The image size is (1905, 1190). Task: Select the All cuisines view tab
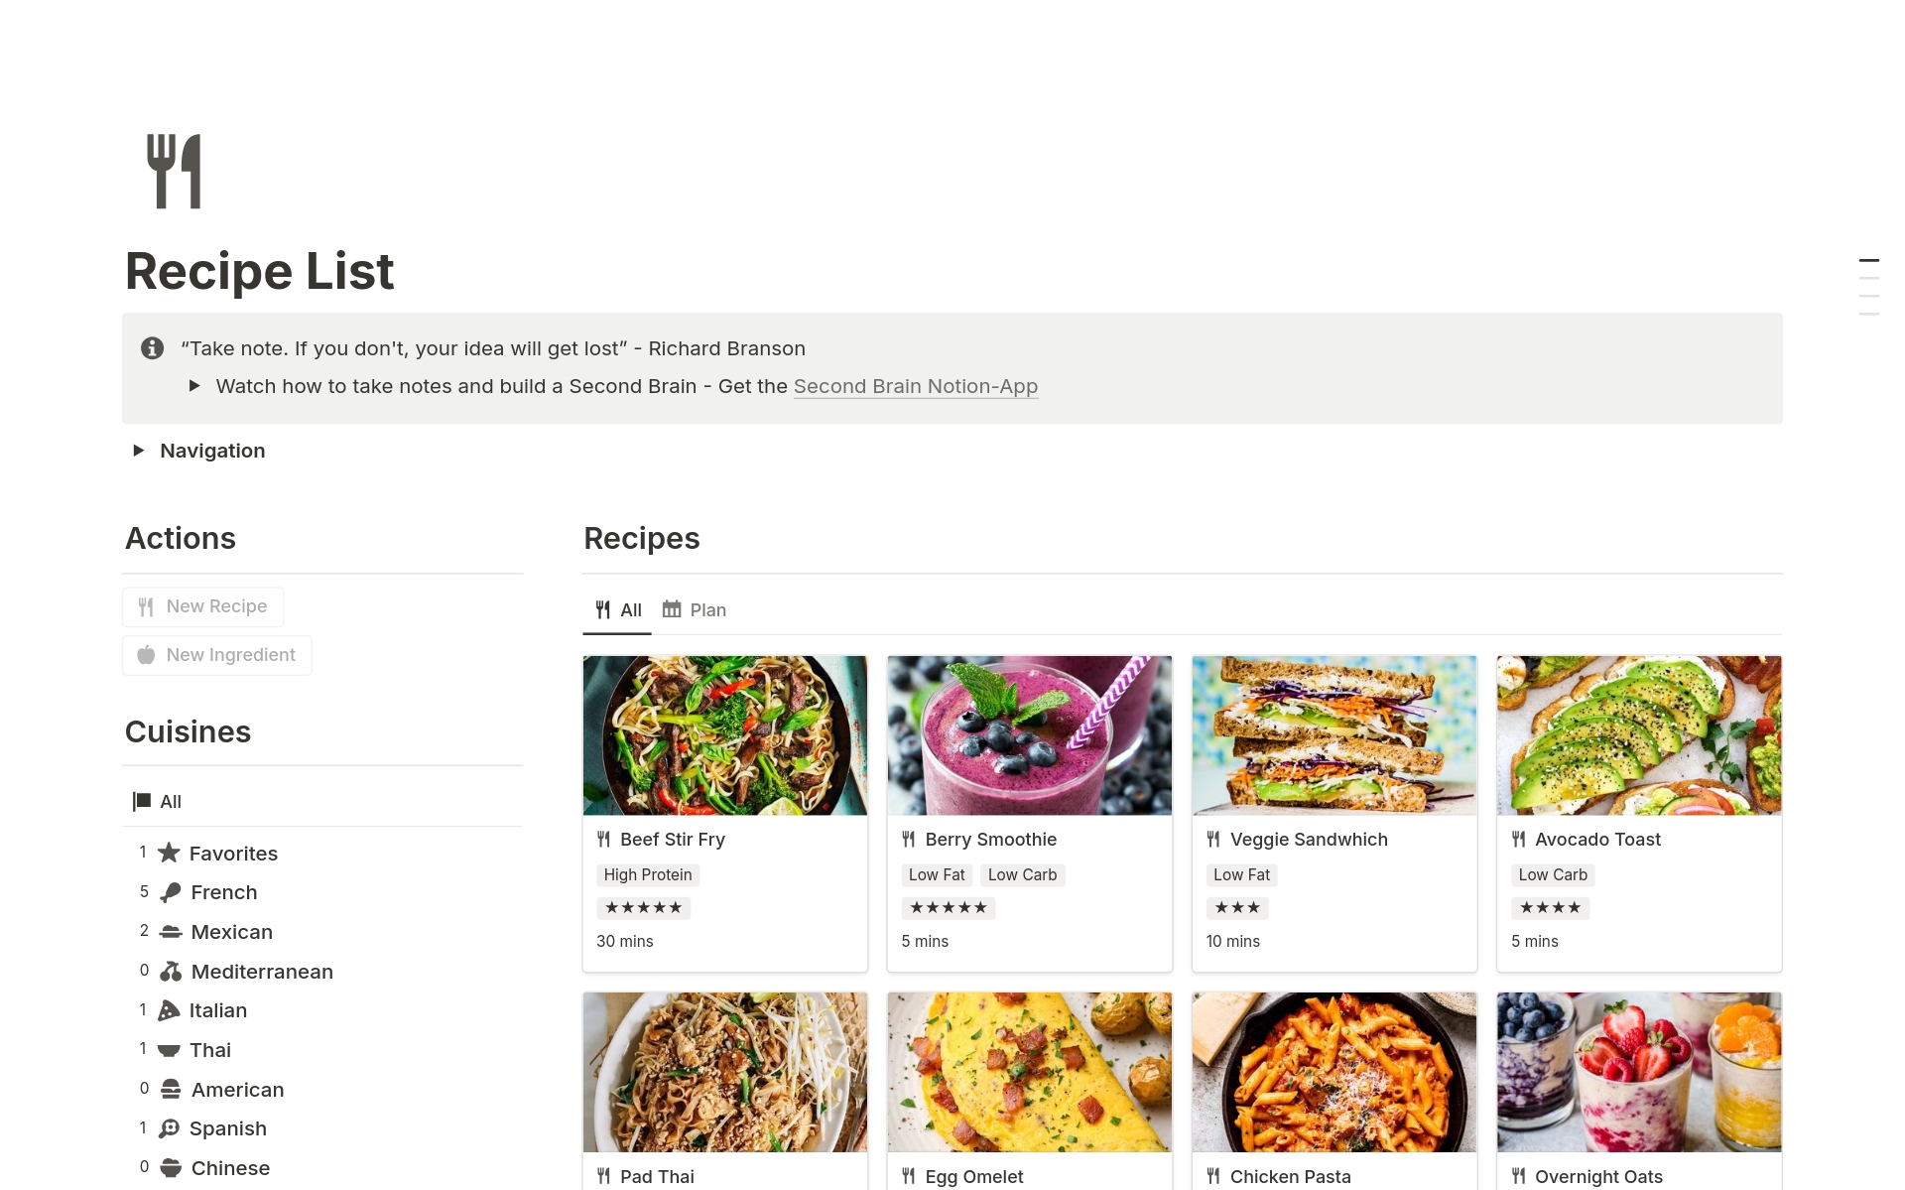coord(157,802)
